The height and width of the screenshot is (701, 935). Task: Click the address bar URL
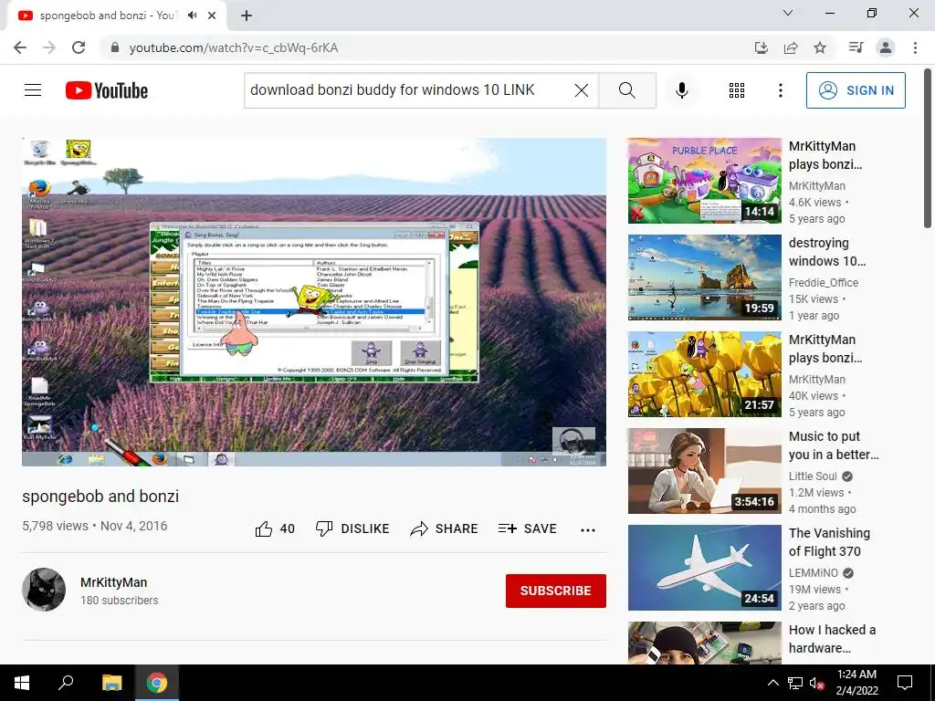234,47
